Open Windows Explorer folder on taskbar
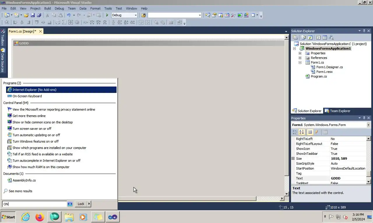373x223 pixels. click(69, 217)
